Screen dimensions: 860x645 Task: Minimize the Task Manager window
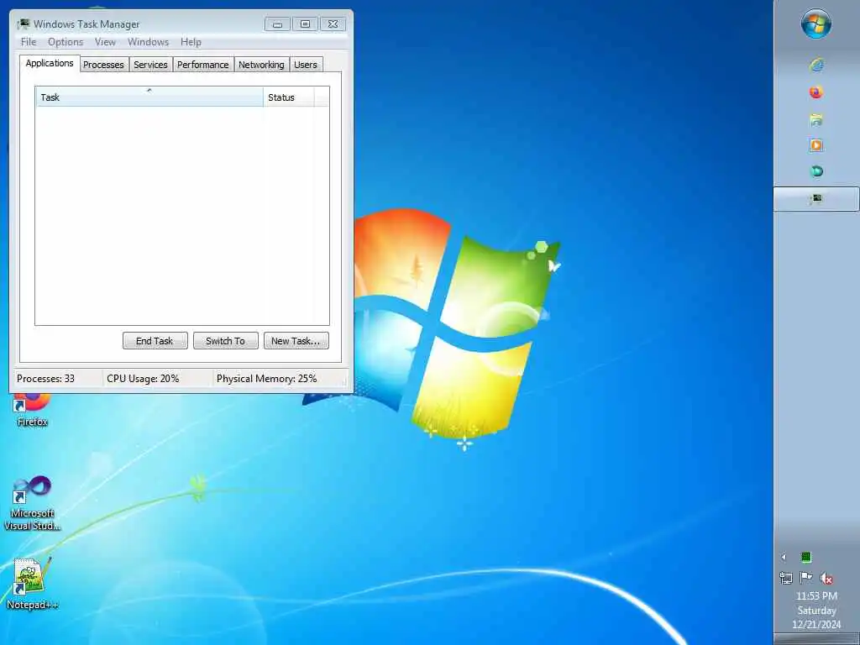pos(277,24)
